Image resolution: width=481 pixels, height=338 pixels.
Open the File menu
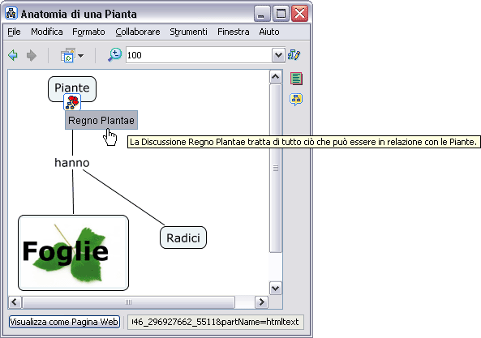tap(14, 32)
